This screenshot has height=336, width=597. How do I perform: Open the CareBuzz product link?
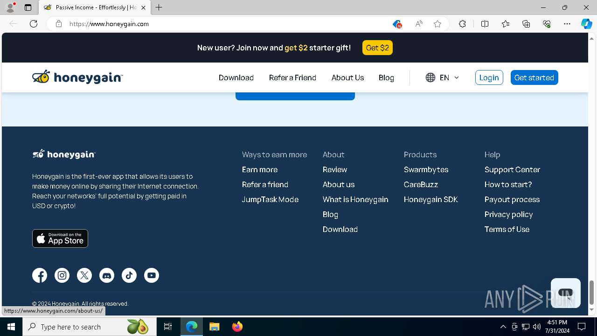pos(421,184)
